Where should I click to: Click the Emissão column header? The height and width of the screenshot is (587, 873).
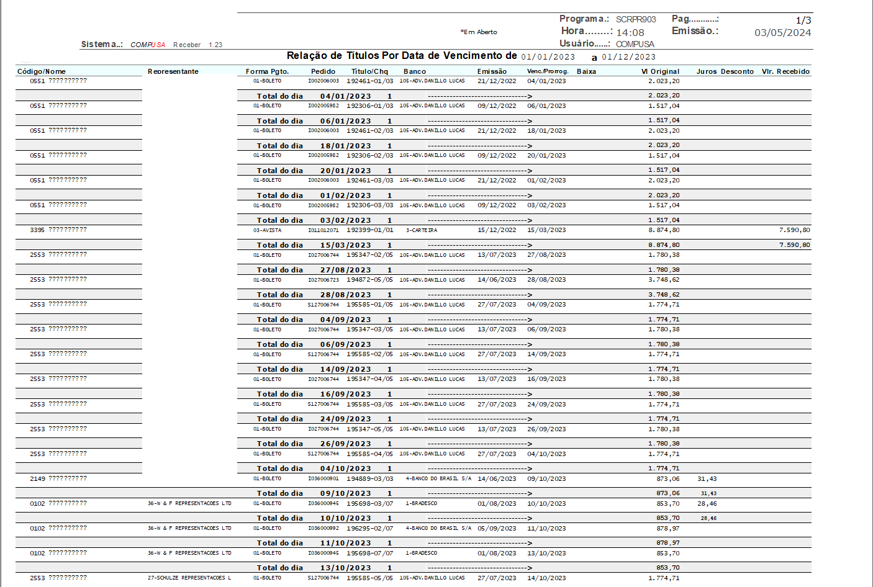tap(492, 71)
